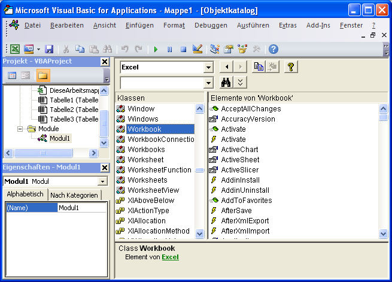Select WorksheetFunction class
Viewport: 392px width, 282px height.
click(x=159, y=170)
